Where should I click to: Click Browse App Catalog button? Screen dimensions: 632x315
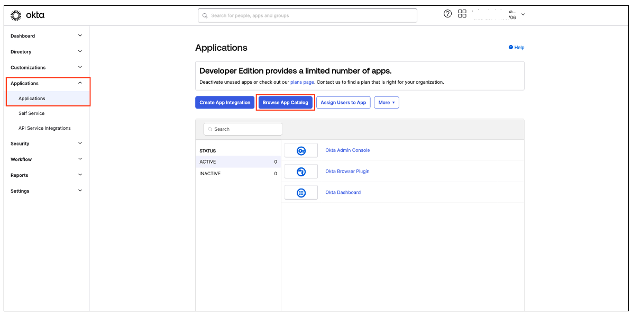click(x=286, y=103)
